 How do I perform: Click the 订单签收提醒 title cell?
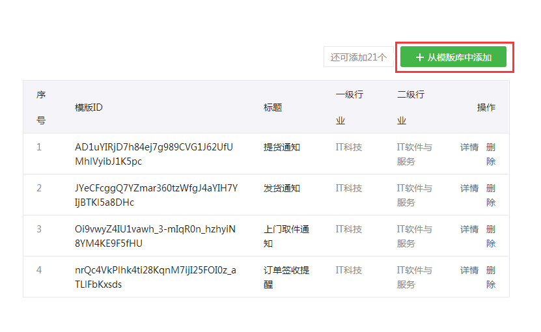click(286, 277)
